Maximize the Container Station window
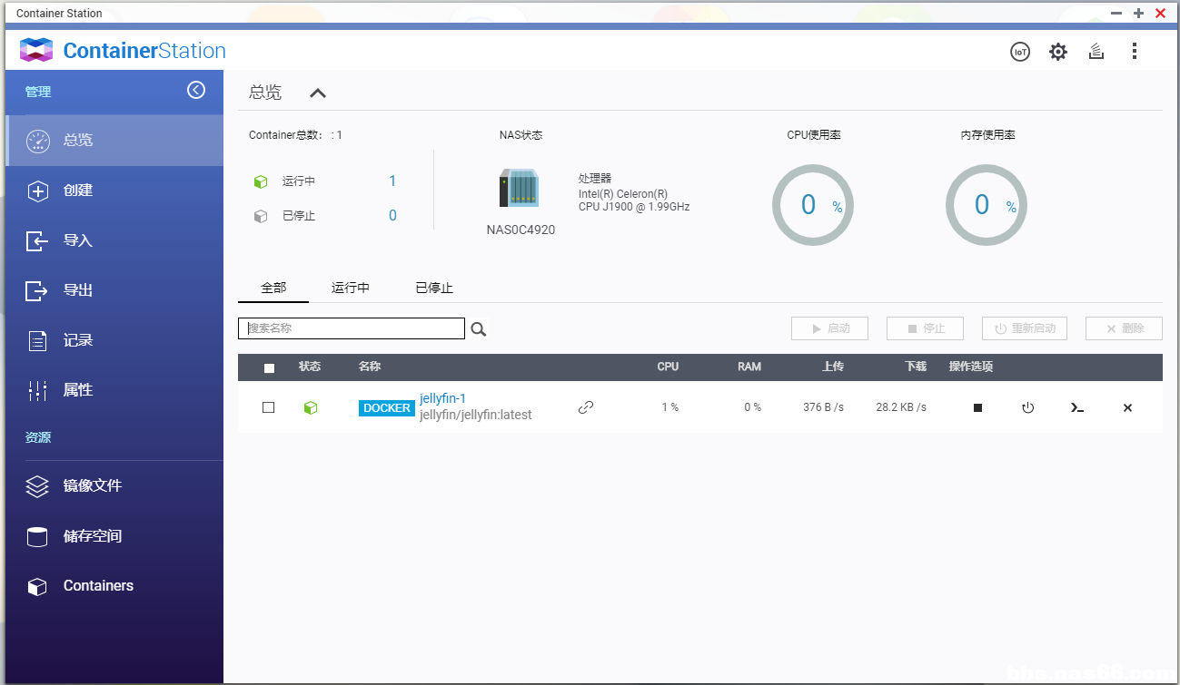 pyautogui.click(x=1138, y=13)
